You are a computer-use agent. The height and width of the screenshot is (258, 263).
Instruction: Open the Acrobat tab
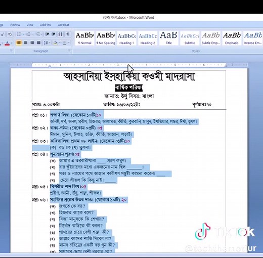(x=63, y=25)
